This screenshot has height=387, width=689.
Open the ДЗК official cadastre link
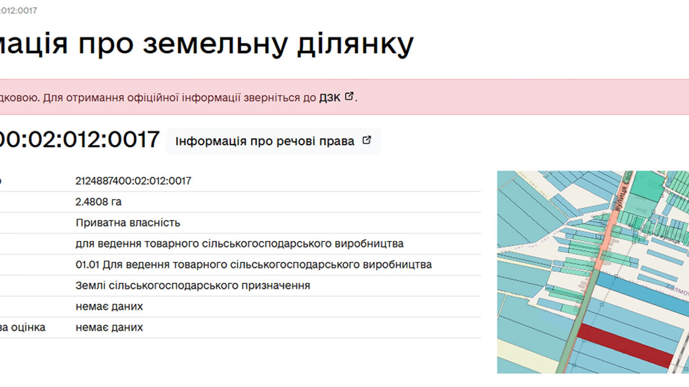pyautogui.click(x=330, y=98)
